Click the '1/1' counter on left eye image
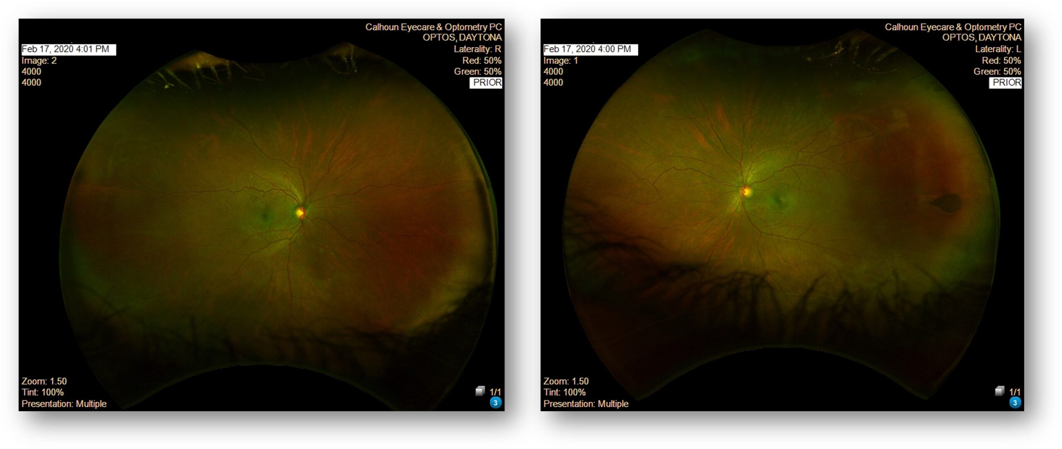 1015,392
